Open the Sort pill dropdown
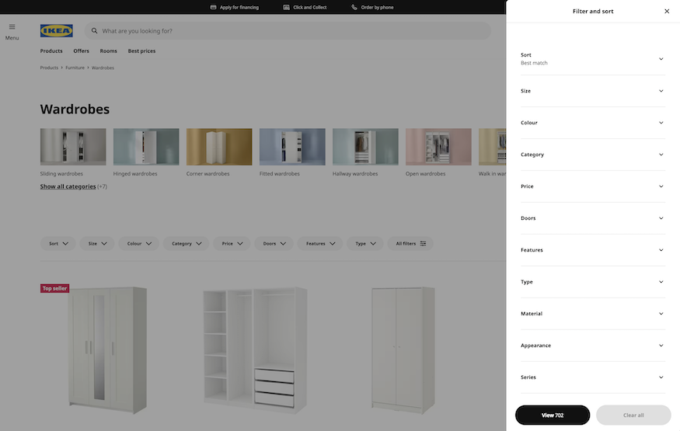680x431 pixels. 58,243
